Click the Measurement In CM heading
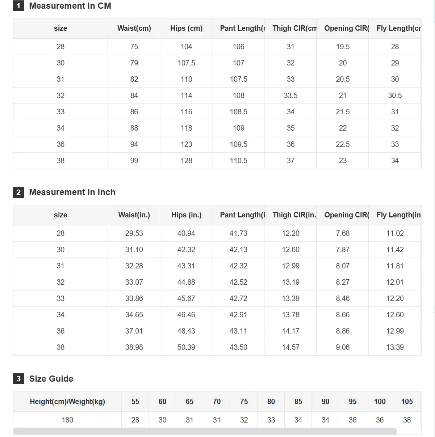Image resolution: width=435 pixels, height=437 pixels. point(70,6)
